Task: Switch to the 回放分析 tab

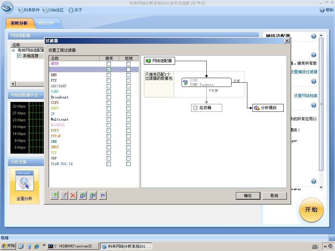Action: [x=46, y=23]
